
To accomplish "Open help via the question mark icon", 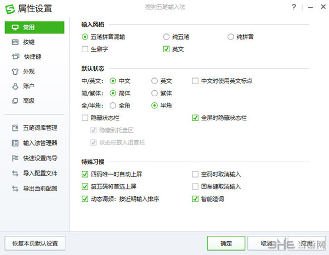I will pyautogui.click(x=294, y=7).
